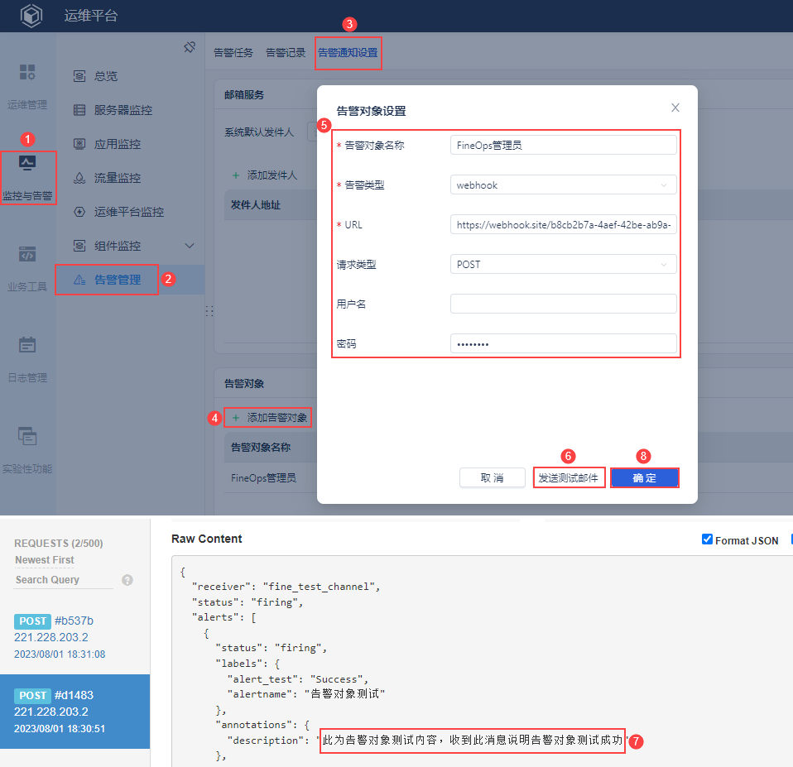Switch to the 告警通知设置 tab
This screenshot has width=793, height=767.
348,53
